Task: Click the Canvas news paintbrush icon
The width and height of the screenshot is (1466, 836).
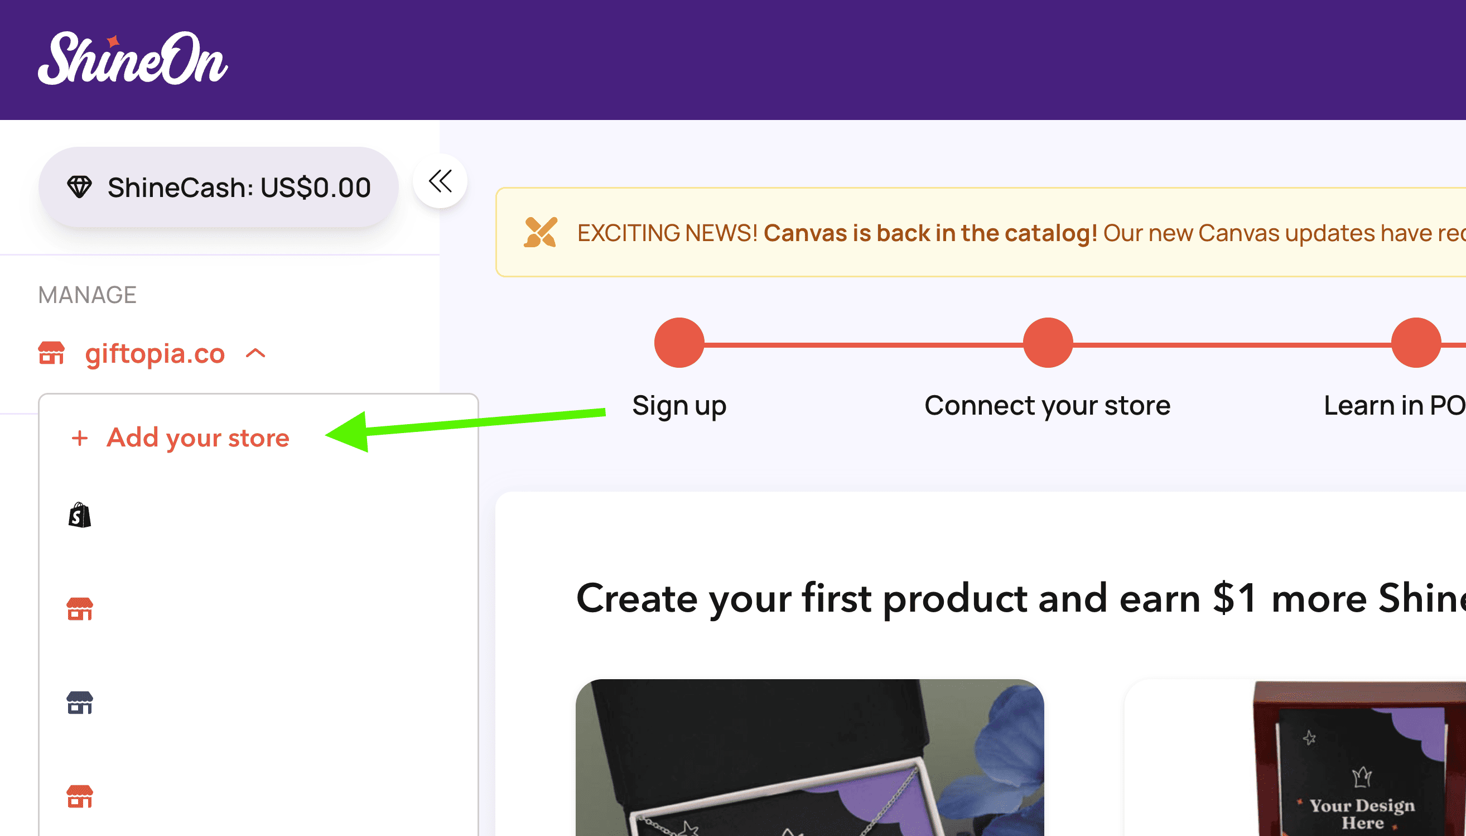Action: pos(540,233)
